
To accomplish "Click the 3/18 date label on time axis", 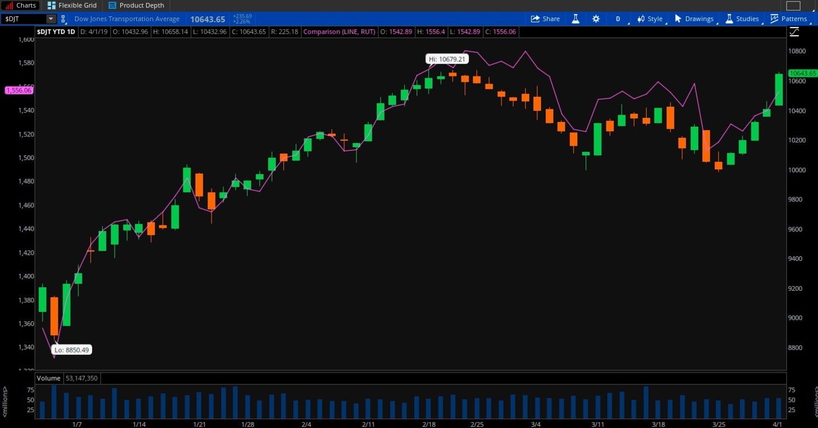I will 658,424.
